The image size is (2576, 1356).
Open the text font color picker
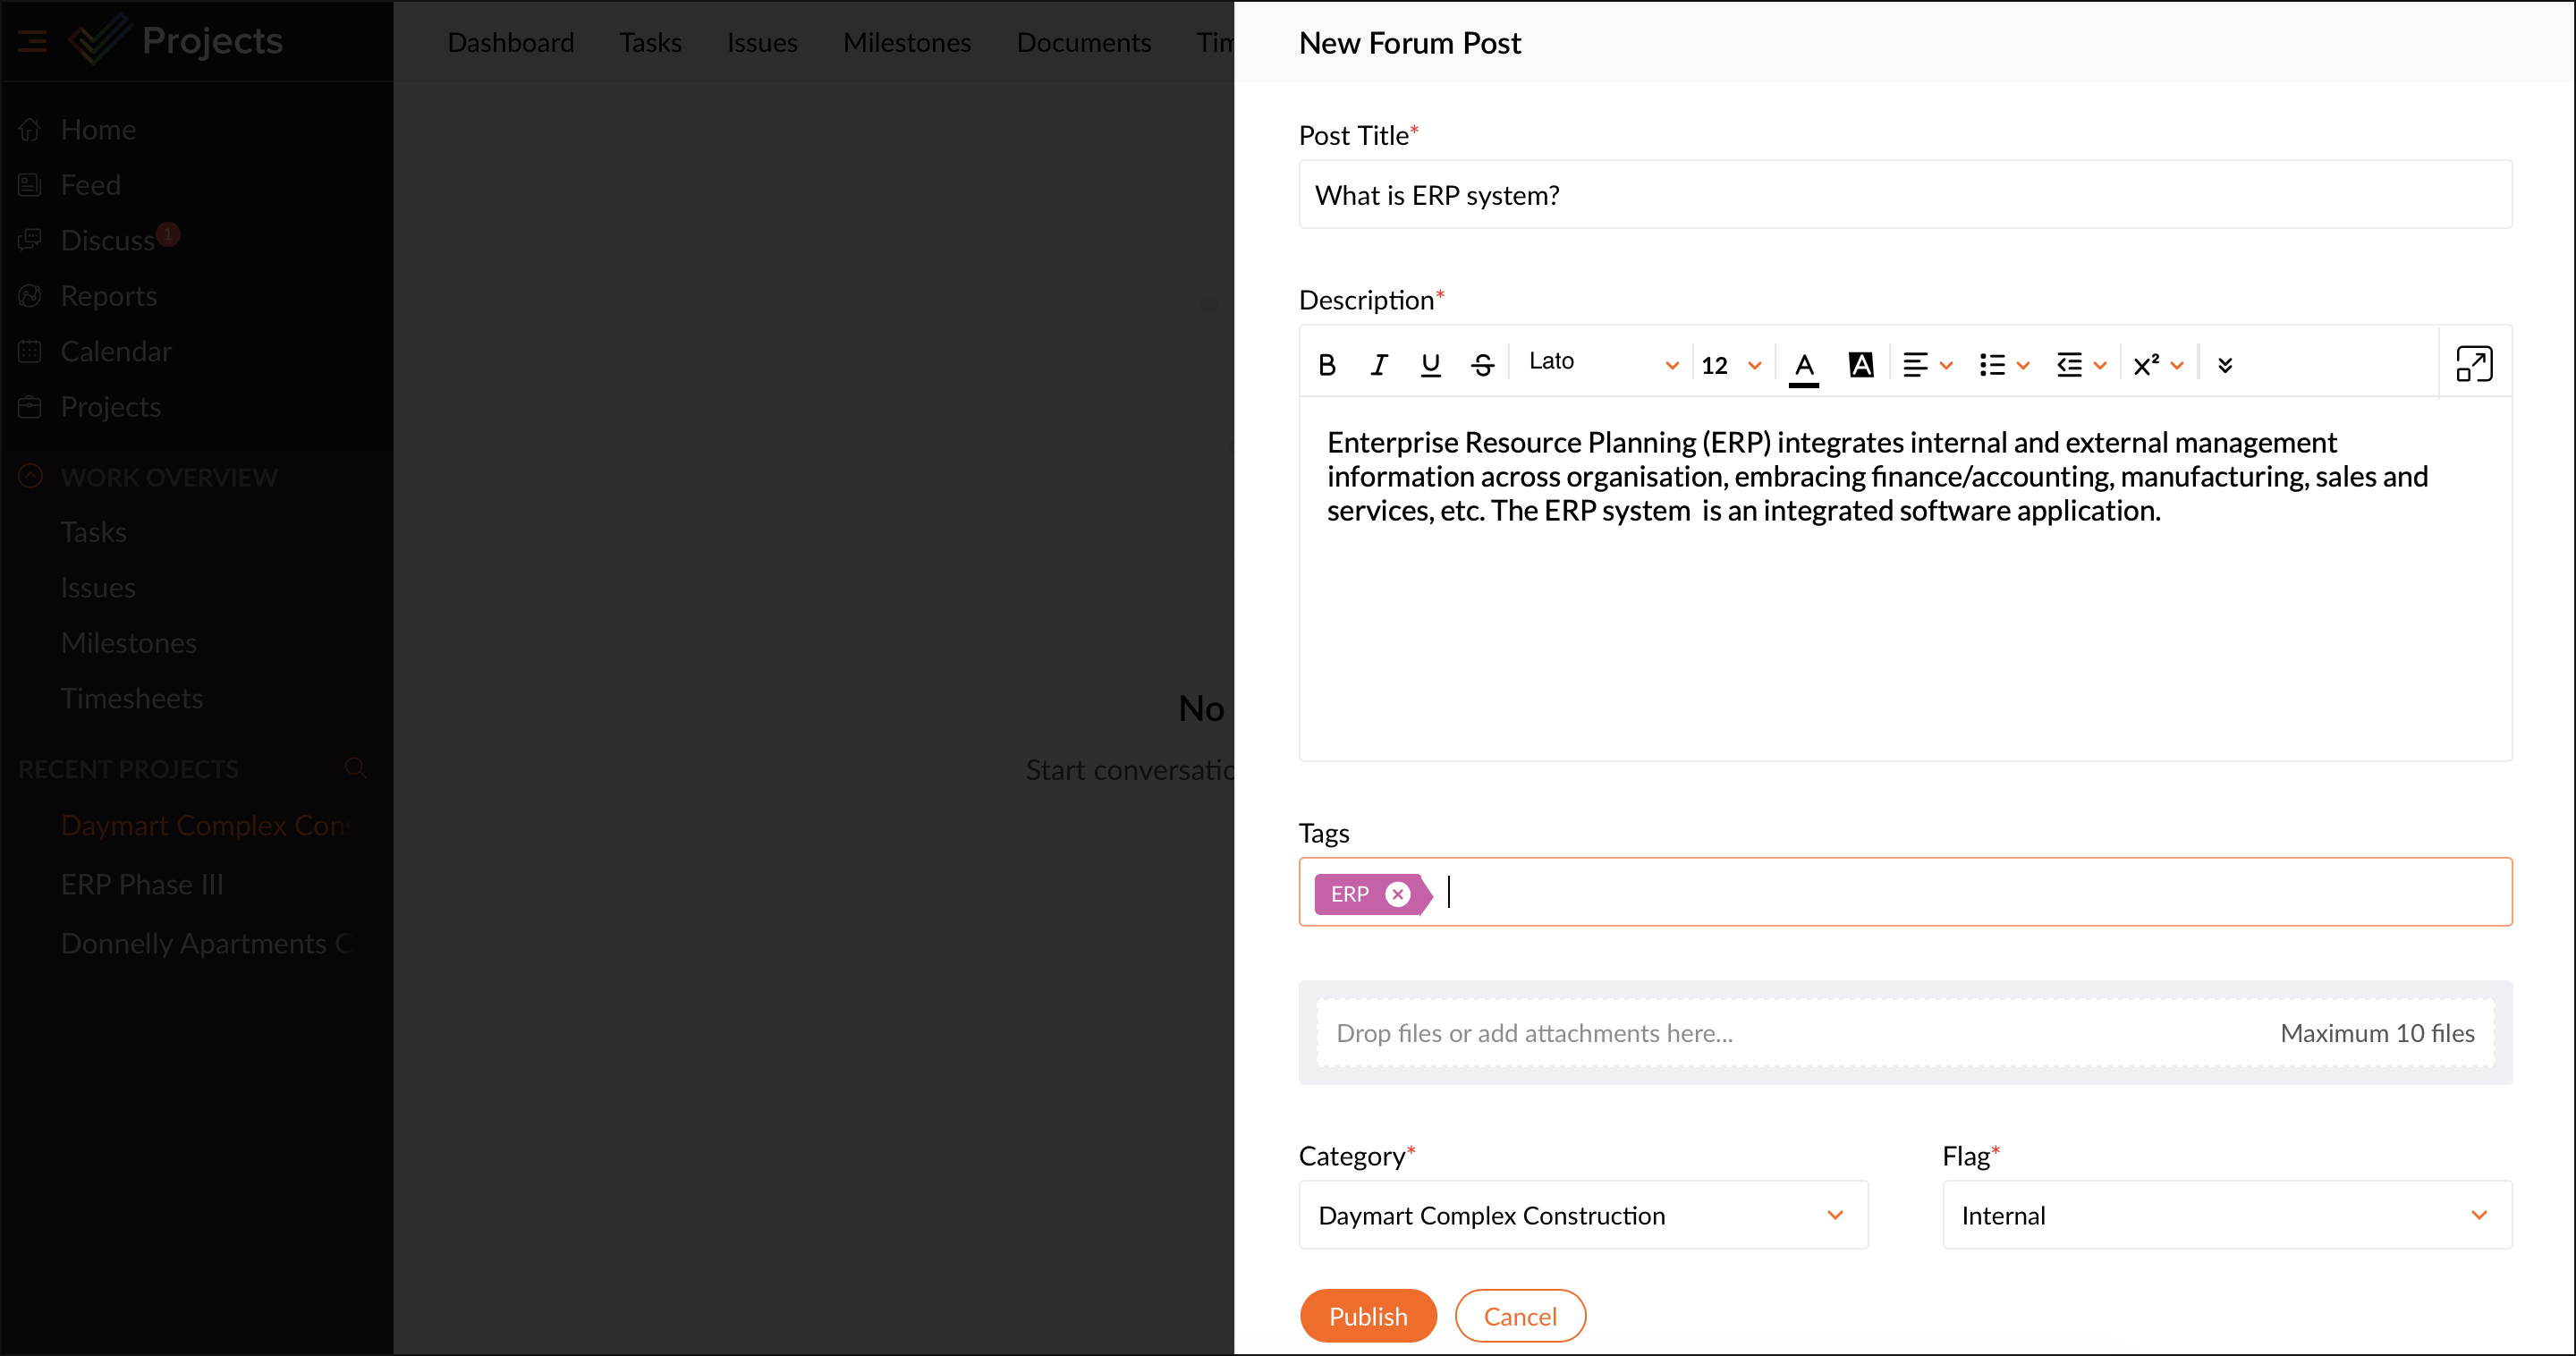tap(1804, 365)
